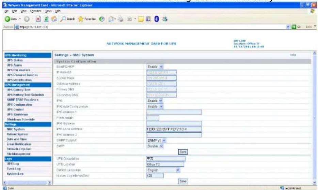Open the Help menu

coord(58,11)
